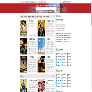This screenshot has width=92, height=92.
Task: Click the More link in gray section header
Action: [53, 76]
